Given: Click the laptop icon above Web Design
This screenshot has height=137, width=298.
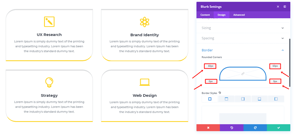Looking at the screenshot, I should click(145, 82).
